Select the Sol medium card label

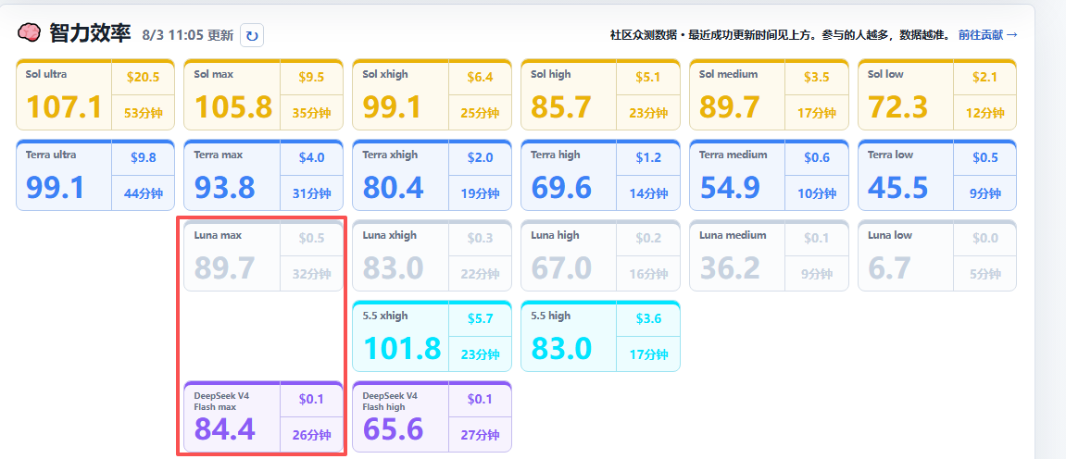[728, 74]
